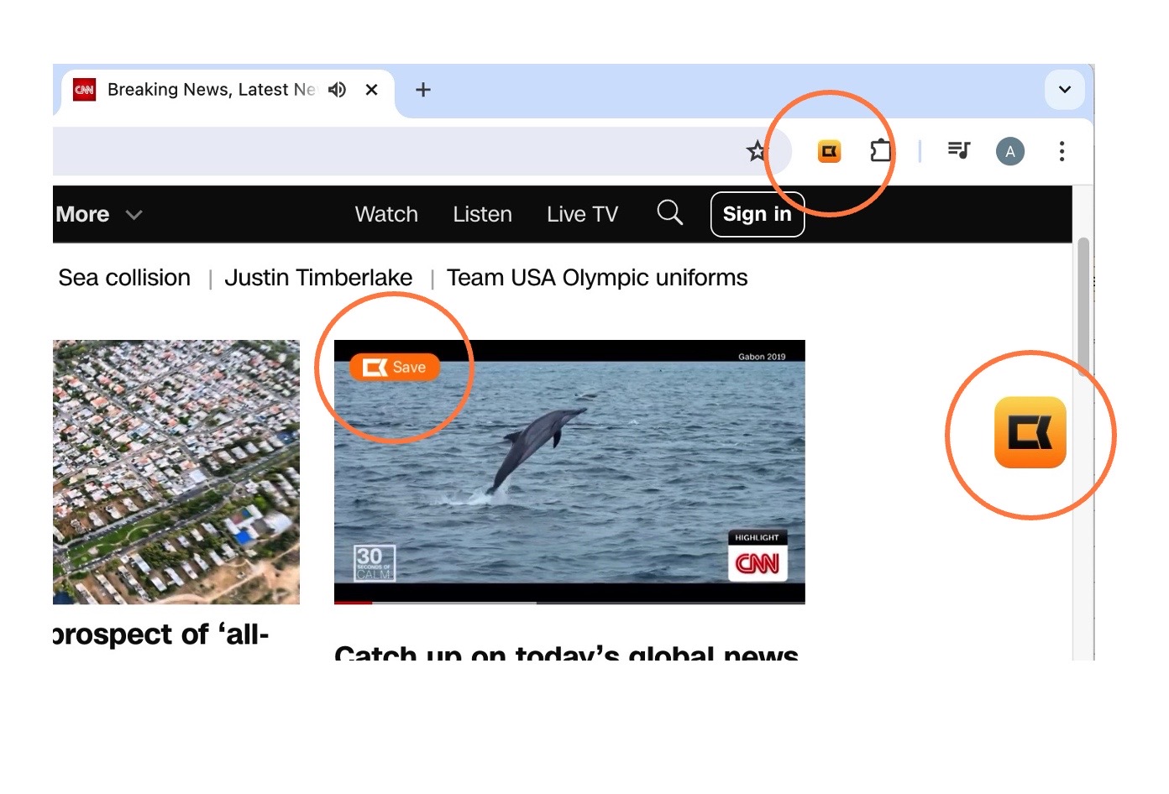The width and height of the screenshot is (1169, 794).
Task: Click the Save button on dolphin video
Action: tap(395, 367)
